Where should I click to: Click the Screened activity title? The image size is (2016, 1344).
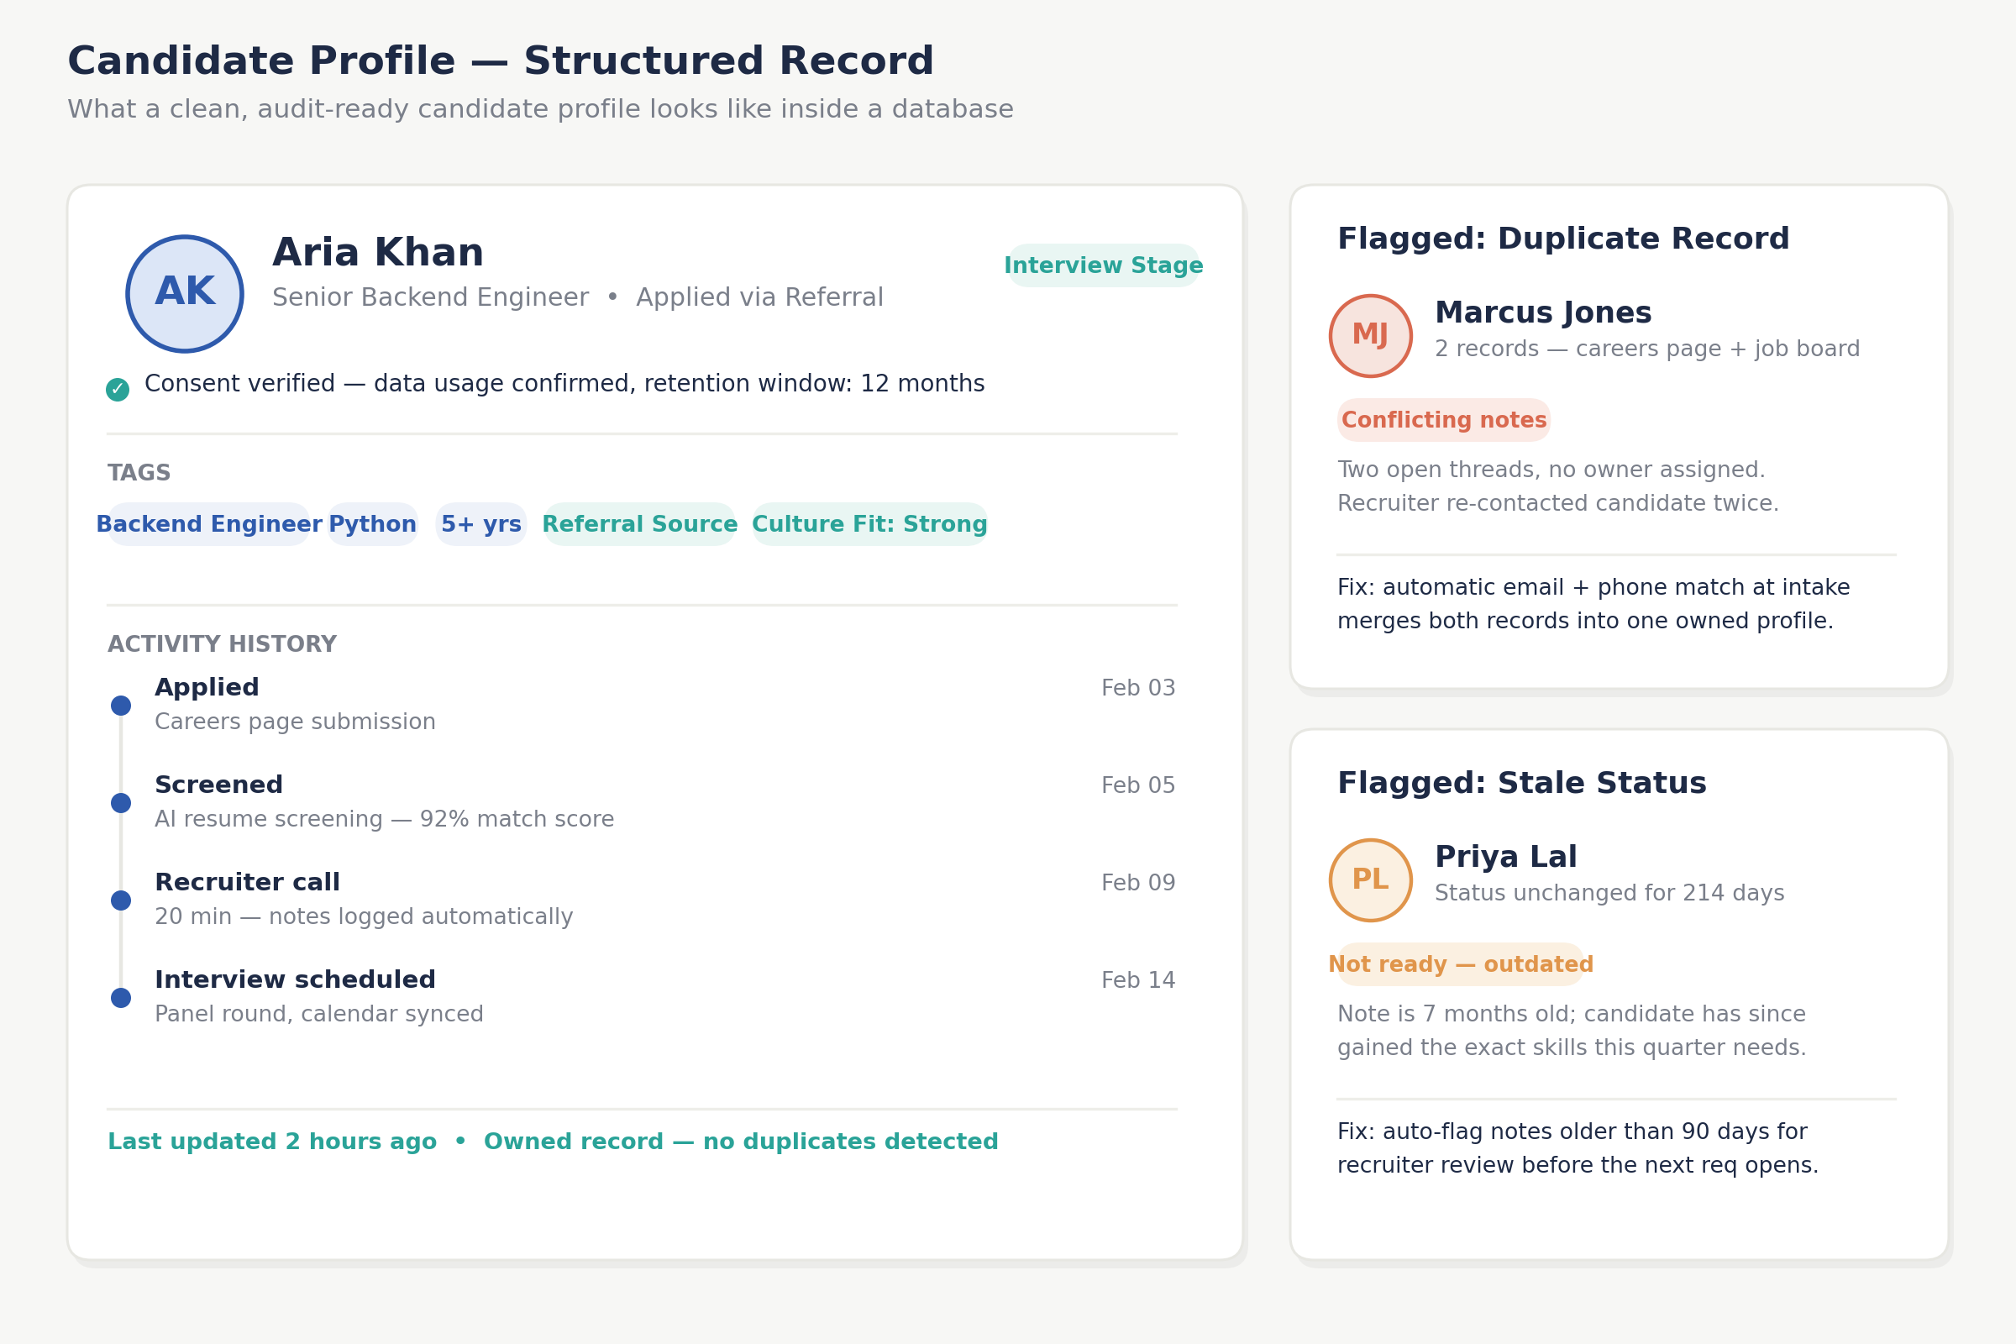(218, 785)
